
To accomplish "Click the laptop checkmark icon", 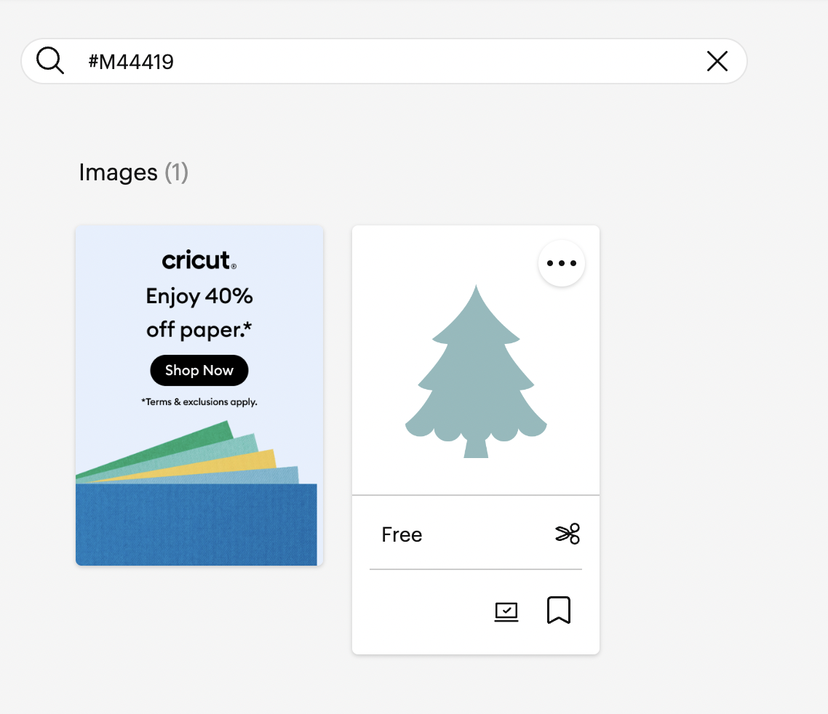I will point(506,611).
